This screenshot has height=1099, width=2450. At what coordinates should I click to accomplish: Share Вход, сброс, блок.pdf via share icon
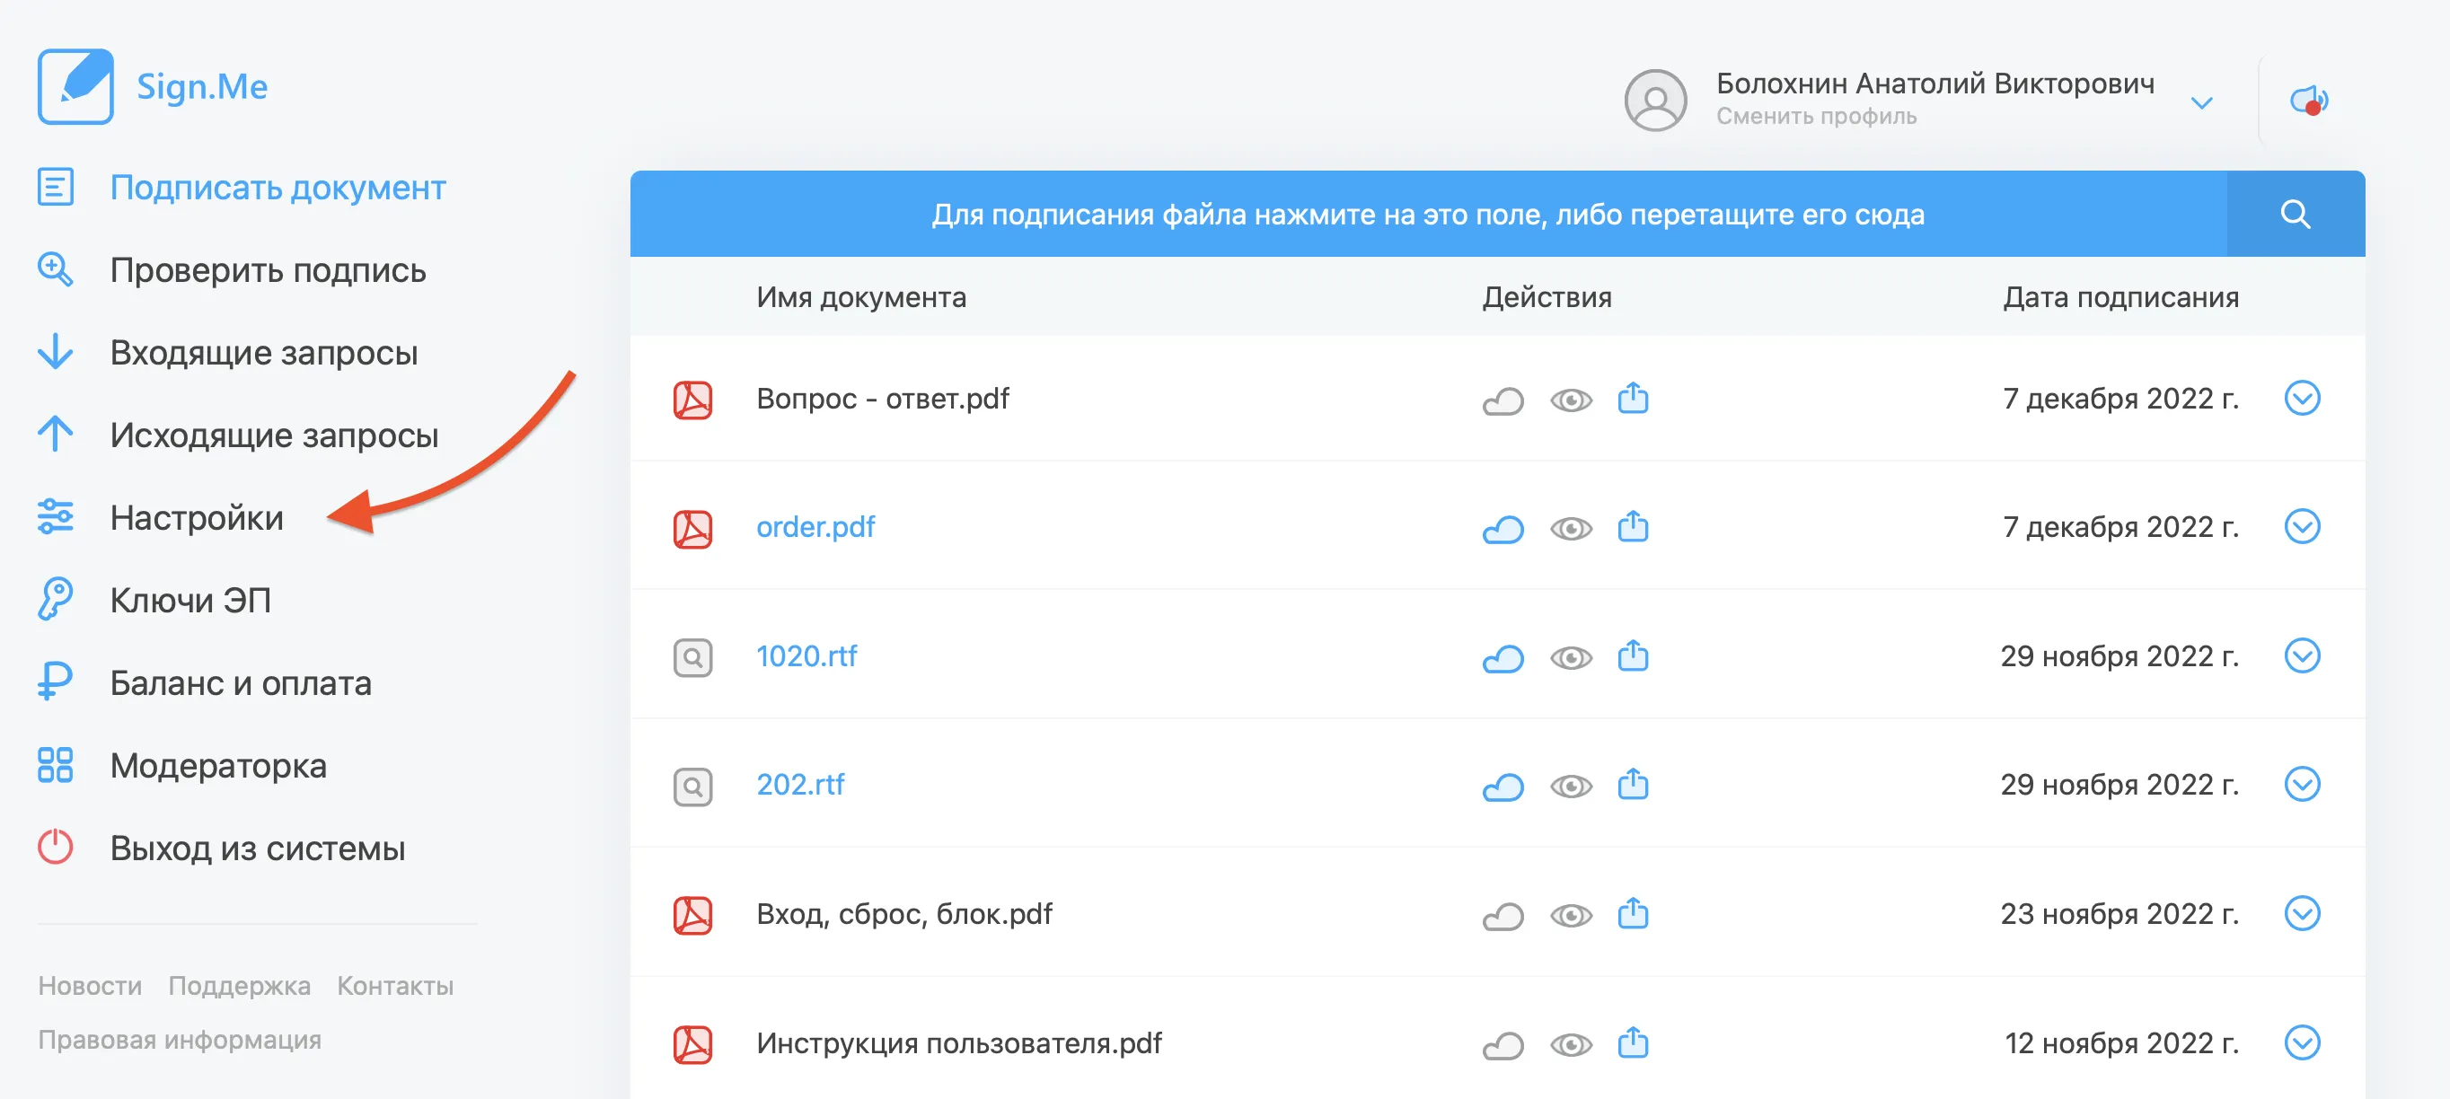pos(1633,912)
